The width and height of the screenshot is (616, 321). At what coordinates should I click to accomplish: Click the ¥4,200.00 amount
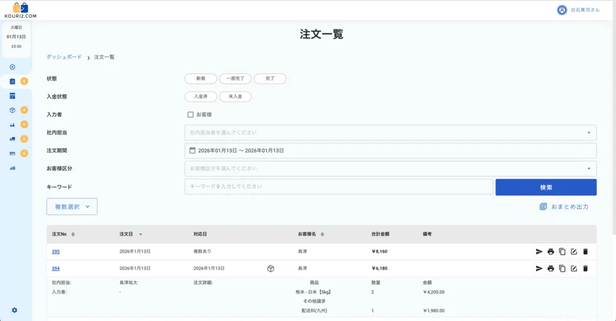tap(434, 292)
